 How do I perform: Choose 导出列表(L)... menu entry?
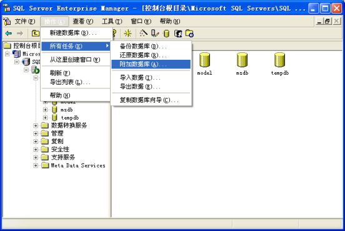pyautogui.click(x=76, y=82)
